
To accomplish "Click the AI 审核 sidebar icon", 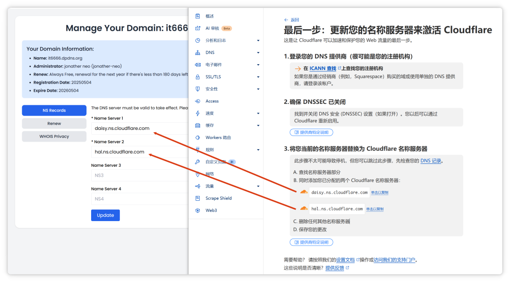I will pos(197,28).
